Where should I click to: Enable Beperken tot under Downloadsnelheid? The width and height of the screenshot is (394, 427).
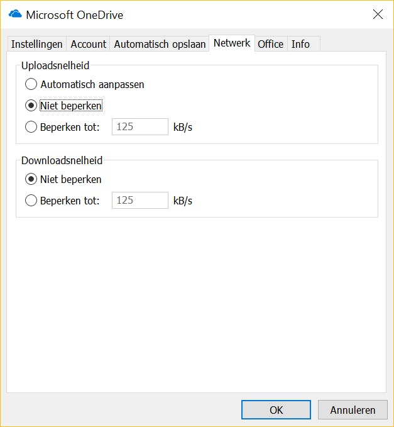click(31, 201)
